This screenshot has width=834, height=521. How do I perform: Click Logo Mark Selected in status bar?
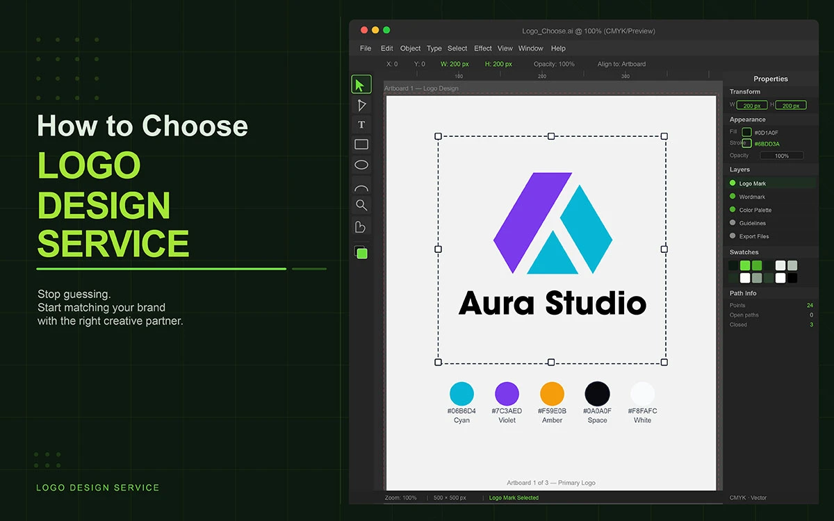click(x=514, y=498)
